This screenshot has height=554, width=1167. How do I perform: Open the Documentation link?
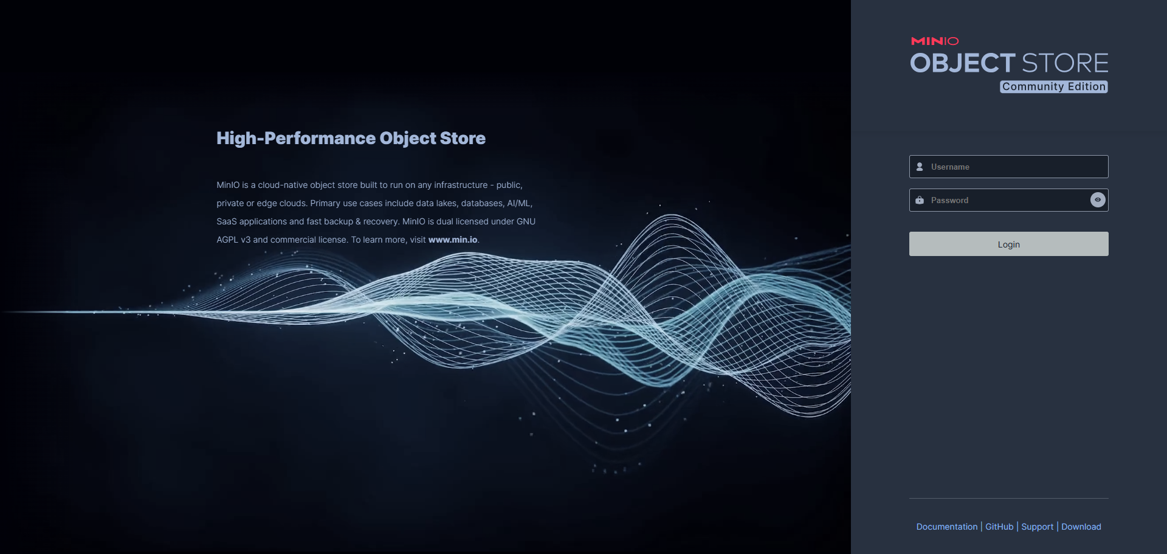[x=946, y=527]
